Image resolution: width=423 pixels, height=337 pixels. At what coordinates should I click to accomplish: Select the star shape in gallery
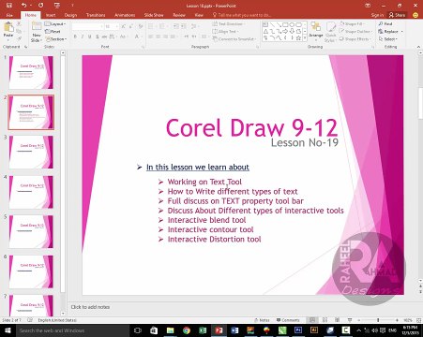click(x=298, y=38)
